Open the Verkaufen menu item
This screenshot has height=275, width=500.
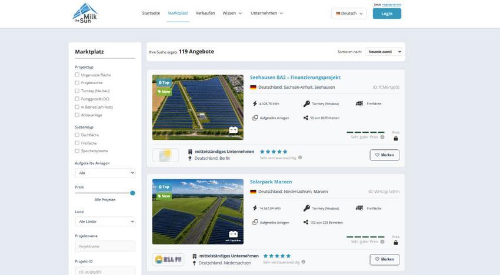pos(205,13)
